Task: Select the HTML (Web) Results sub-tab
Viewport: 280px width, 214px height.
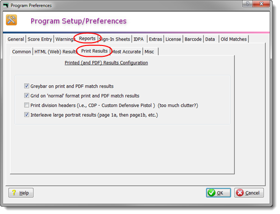Action: (56, 51)
